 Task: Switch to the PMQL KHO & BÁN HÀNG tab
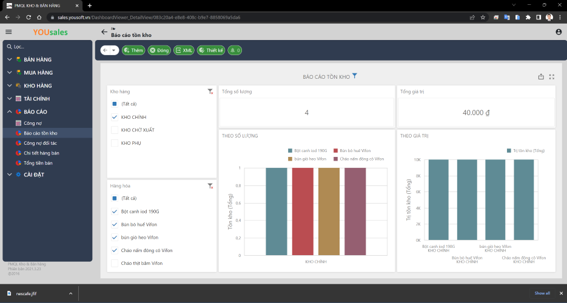(x=42, y=6)
